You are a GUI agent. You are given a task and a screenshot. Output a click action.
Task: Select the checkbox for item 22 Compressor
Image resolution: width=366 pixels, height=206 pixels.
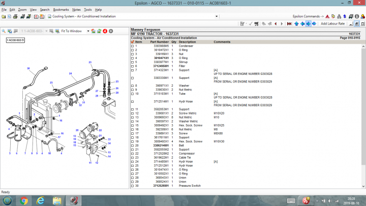(x=133, y=153)
